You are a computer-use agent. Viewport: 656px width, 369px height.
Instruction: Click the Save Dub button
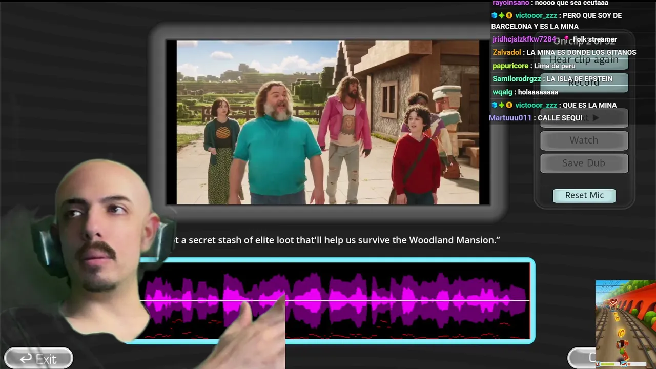point(584,163)
